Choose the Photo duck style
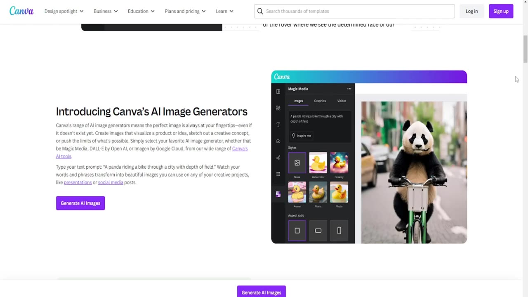Viewport: 528px width, 297px height. [x=339, y=192]
